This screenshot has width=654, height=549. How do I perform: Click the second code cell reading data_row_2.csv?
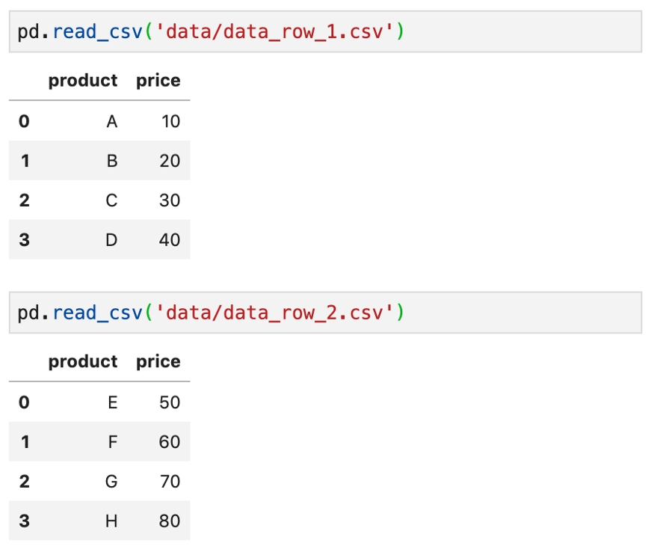point(325,313)
